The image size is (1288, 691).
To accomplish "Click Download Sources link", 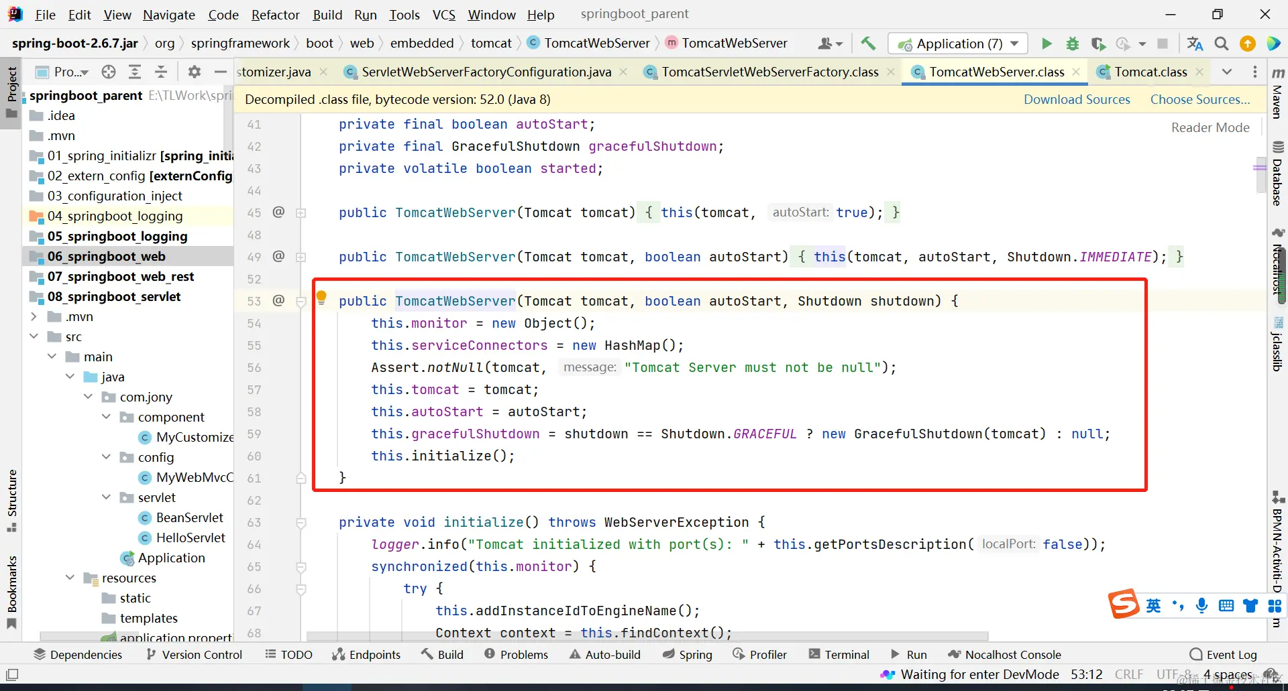I will point(1077,100).
